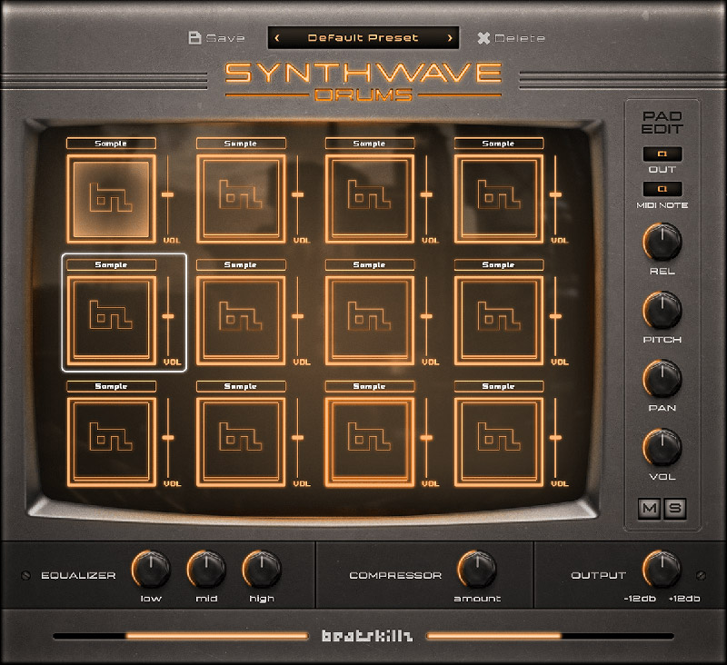Image resolution: width=727 pixels, height=665 pixels.
Task: Click VOL slider handle of middle-row first pad
Action: 168,316
